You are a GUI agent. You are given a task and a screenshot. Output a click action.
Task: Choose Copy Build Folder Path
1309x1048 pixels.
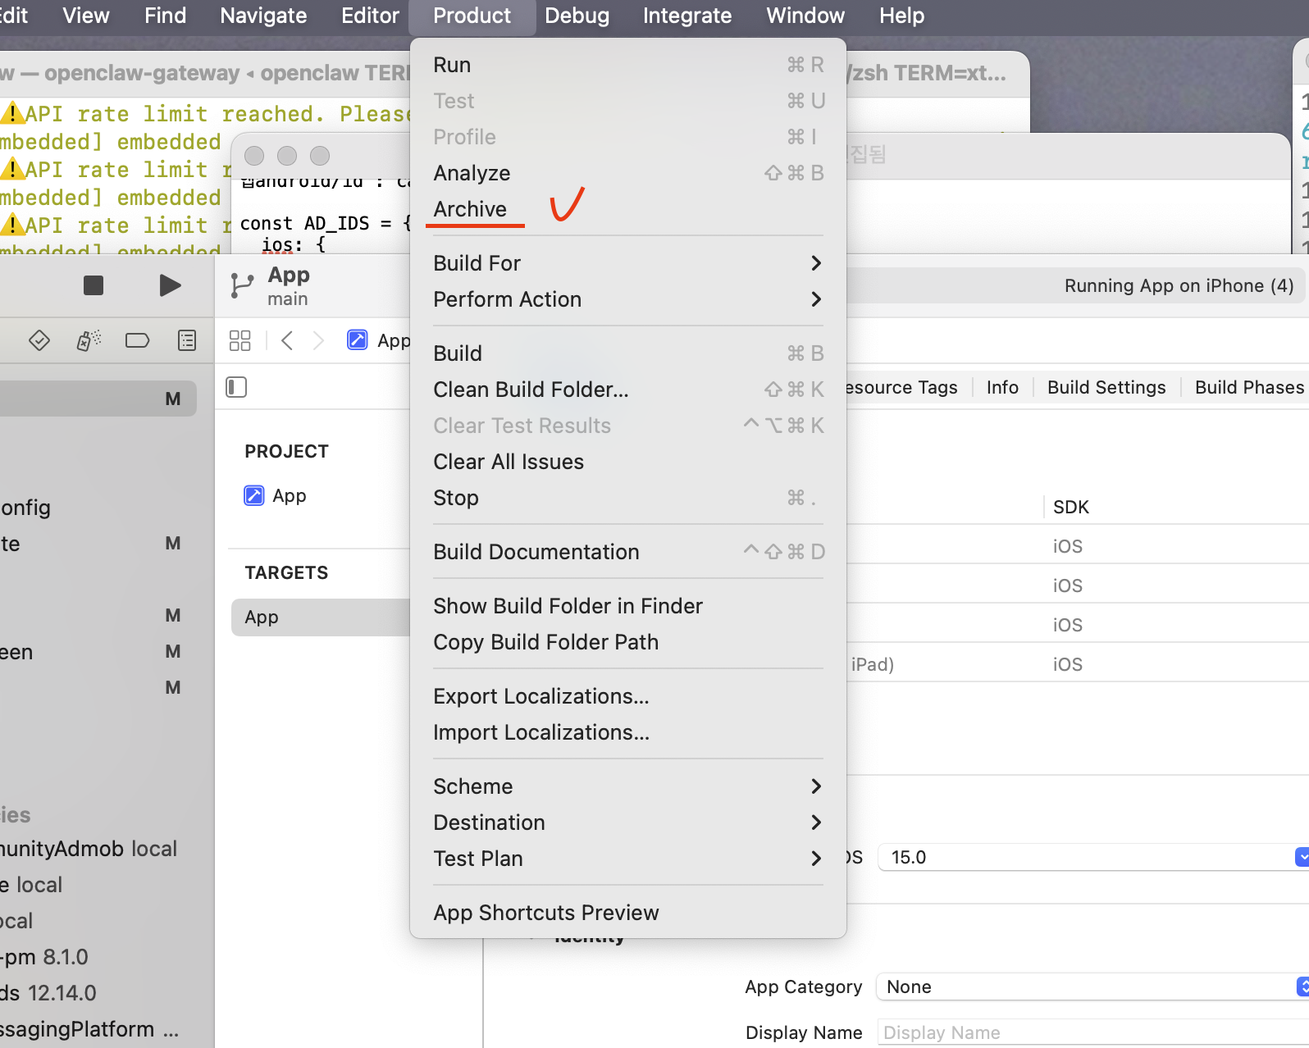(x=628, y=642)
